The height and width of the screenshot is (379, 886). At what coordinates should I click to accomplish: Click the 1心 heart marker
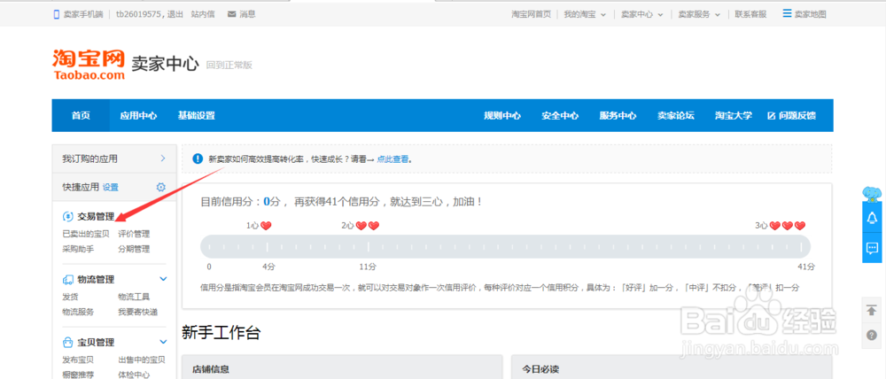(x=259, y=226)
